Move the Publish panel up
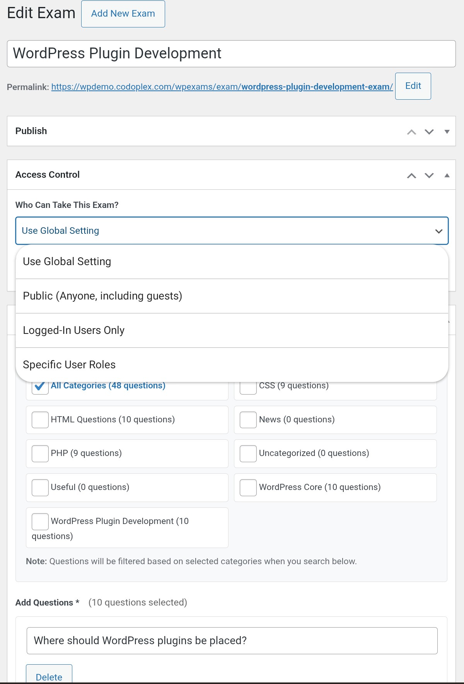The image size is (464, 684). click(x=411, y=132)
